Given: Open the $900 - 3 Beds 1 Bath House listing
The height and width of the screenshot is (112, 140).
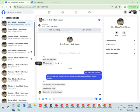Looking at the screenshot, I should (x=50, y=27).
